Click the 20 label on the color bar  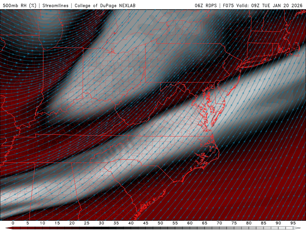pyautogui.click(x=72, y=223)
